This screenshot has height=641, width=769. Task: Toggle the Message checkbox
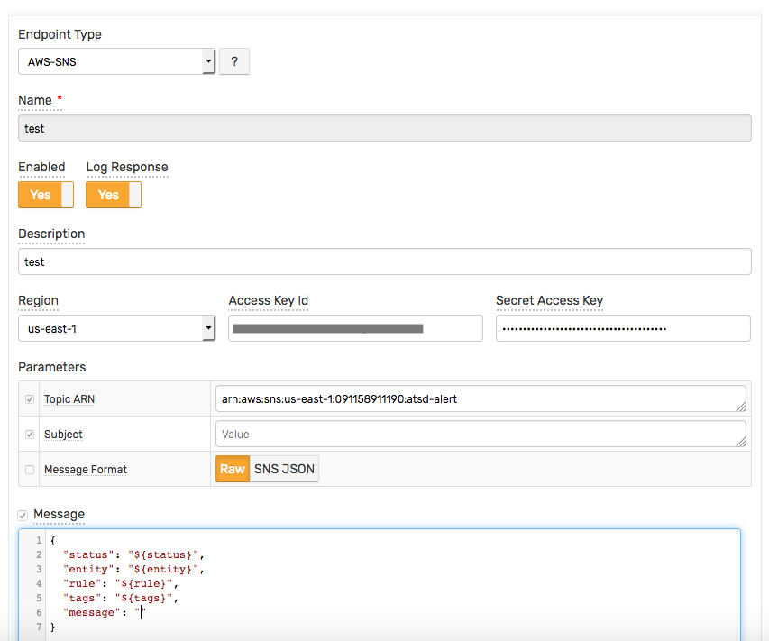click(23, 515)
